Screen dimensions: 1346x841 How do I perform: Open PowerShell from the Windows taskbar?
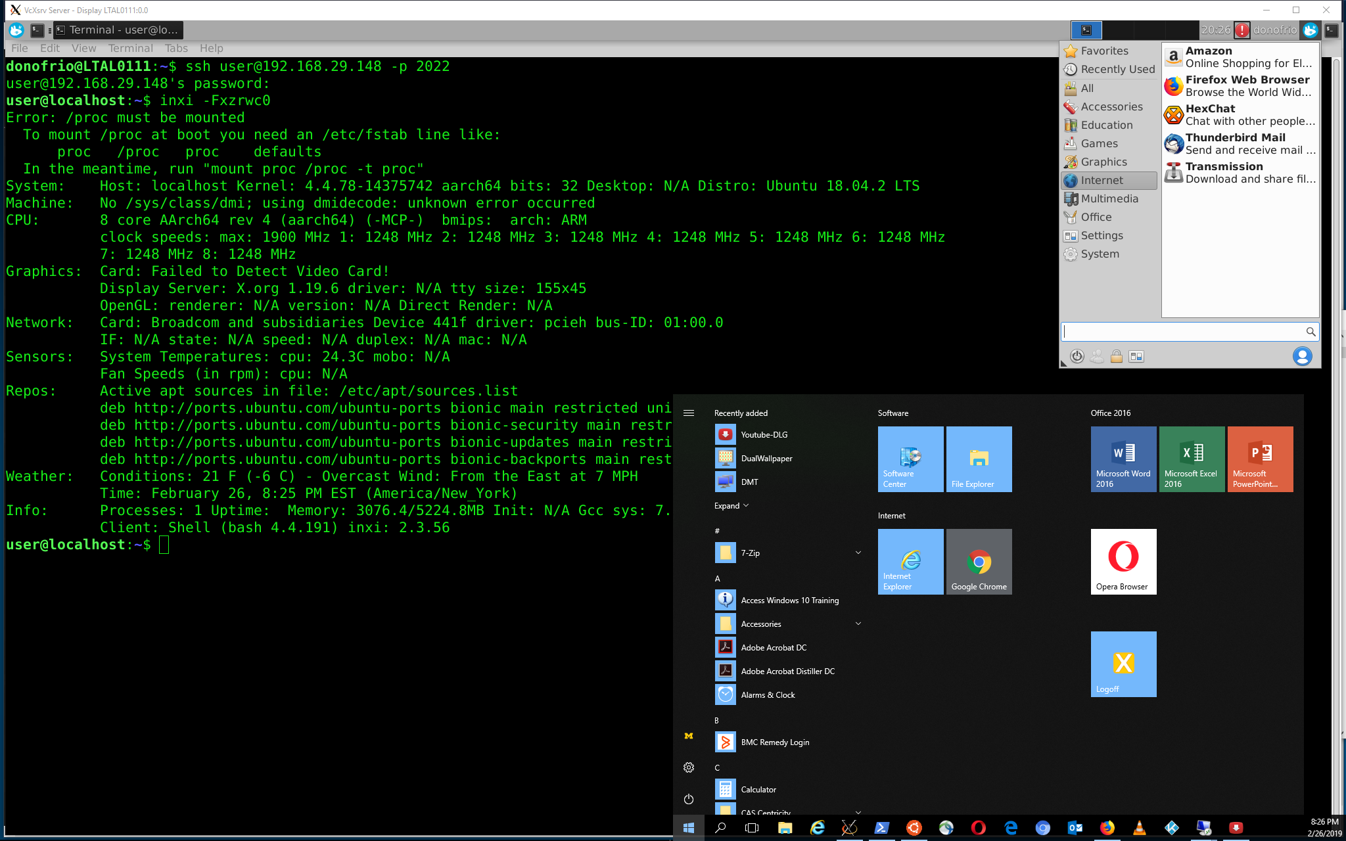click(881, 828)
